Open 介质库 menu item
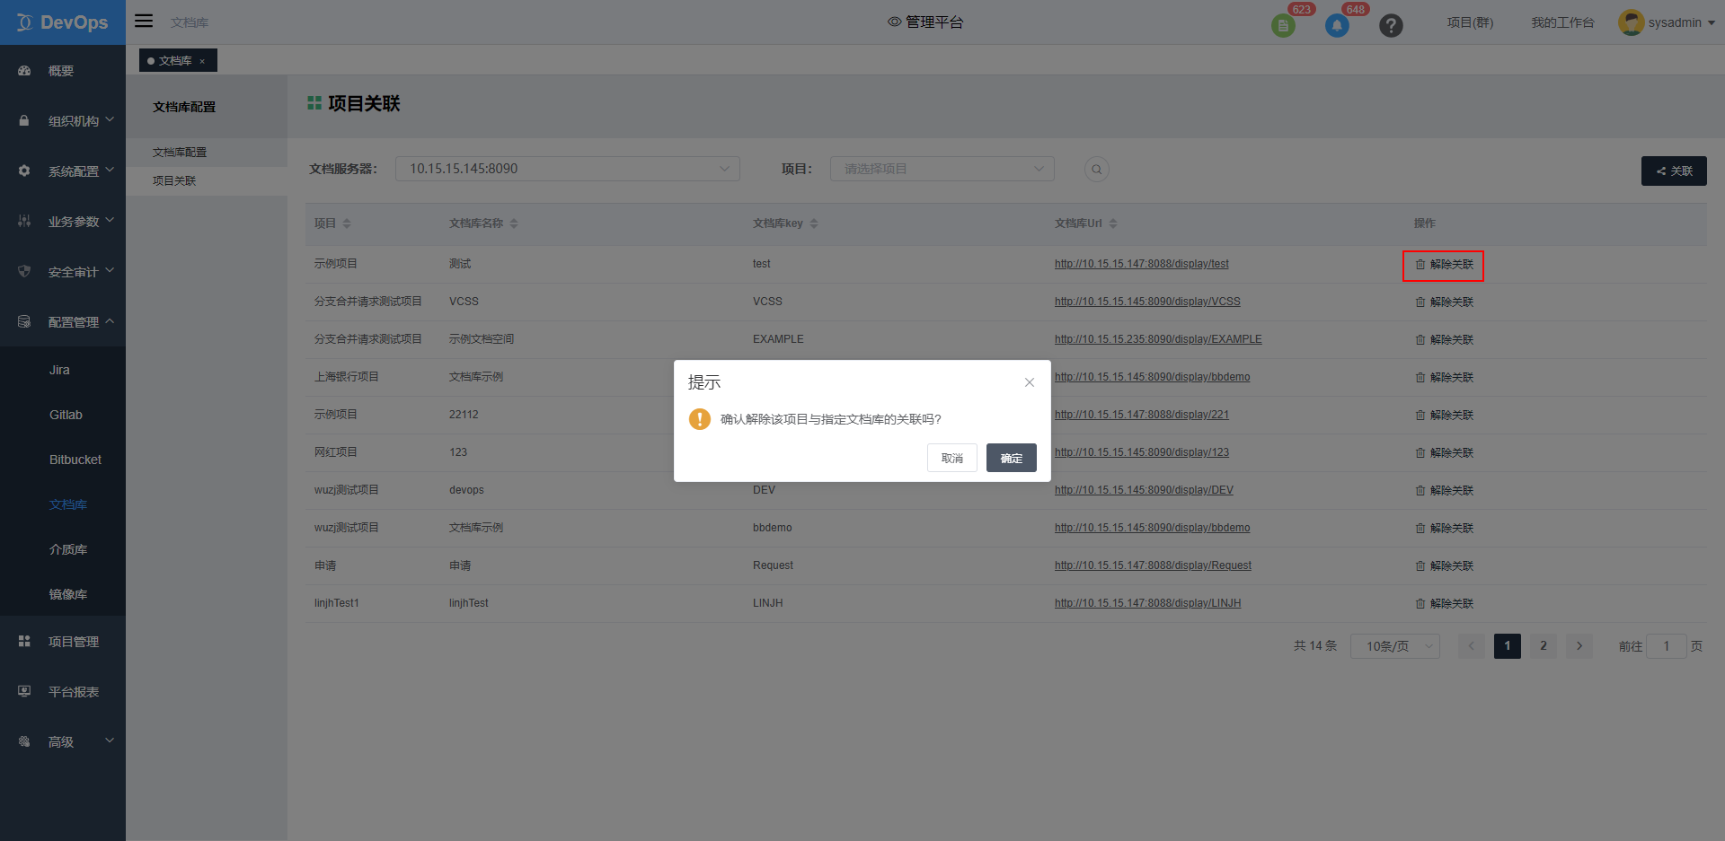The height and width of the screenshot is (841, 1725). 63,549
